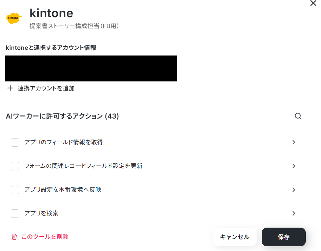Click the search magnifier icon for actions
The image size is (321, 251).
click(298, 116)
